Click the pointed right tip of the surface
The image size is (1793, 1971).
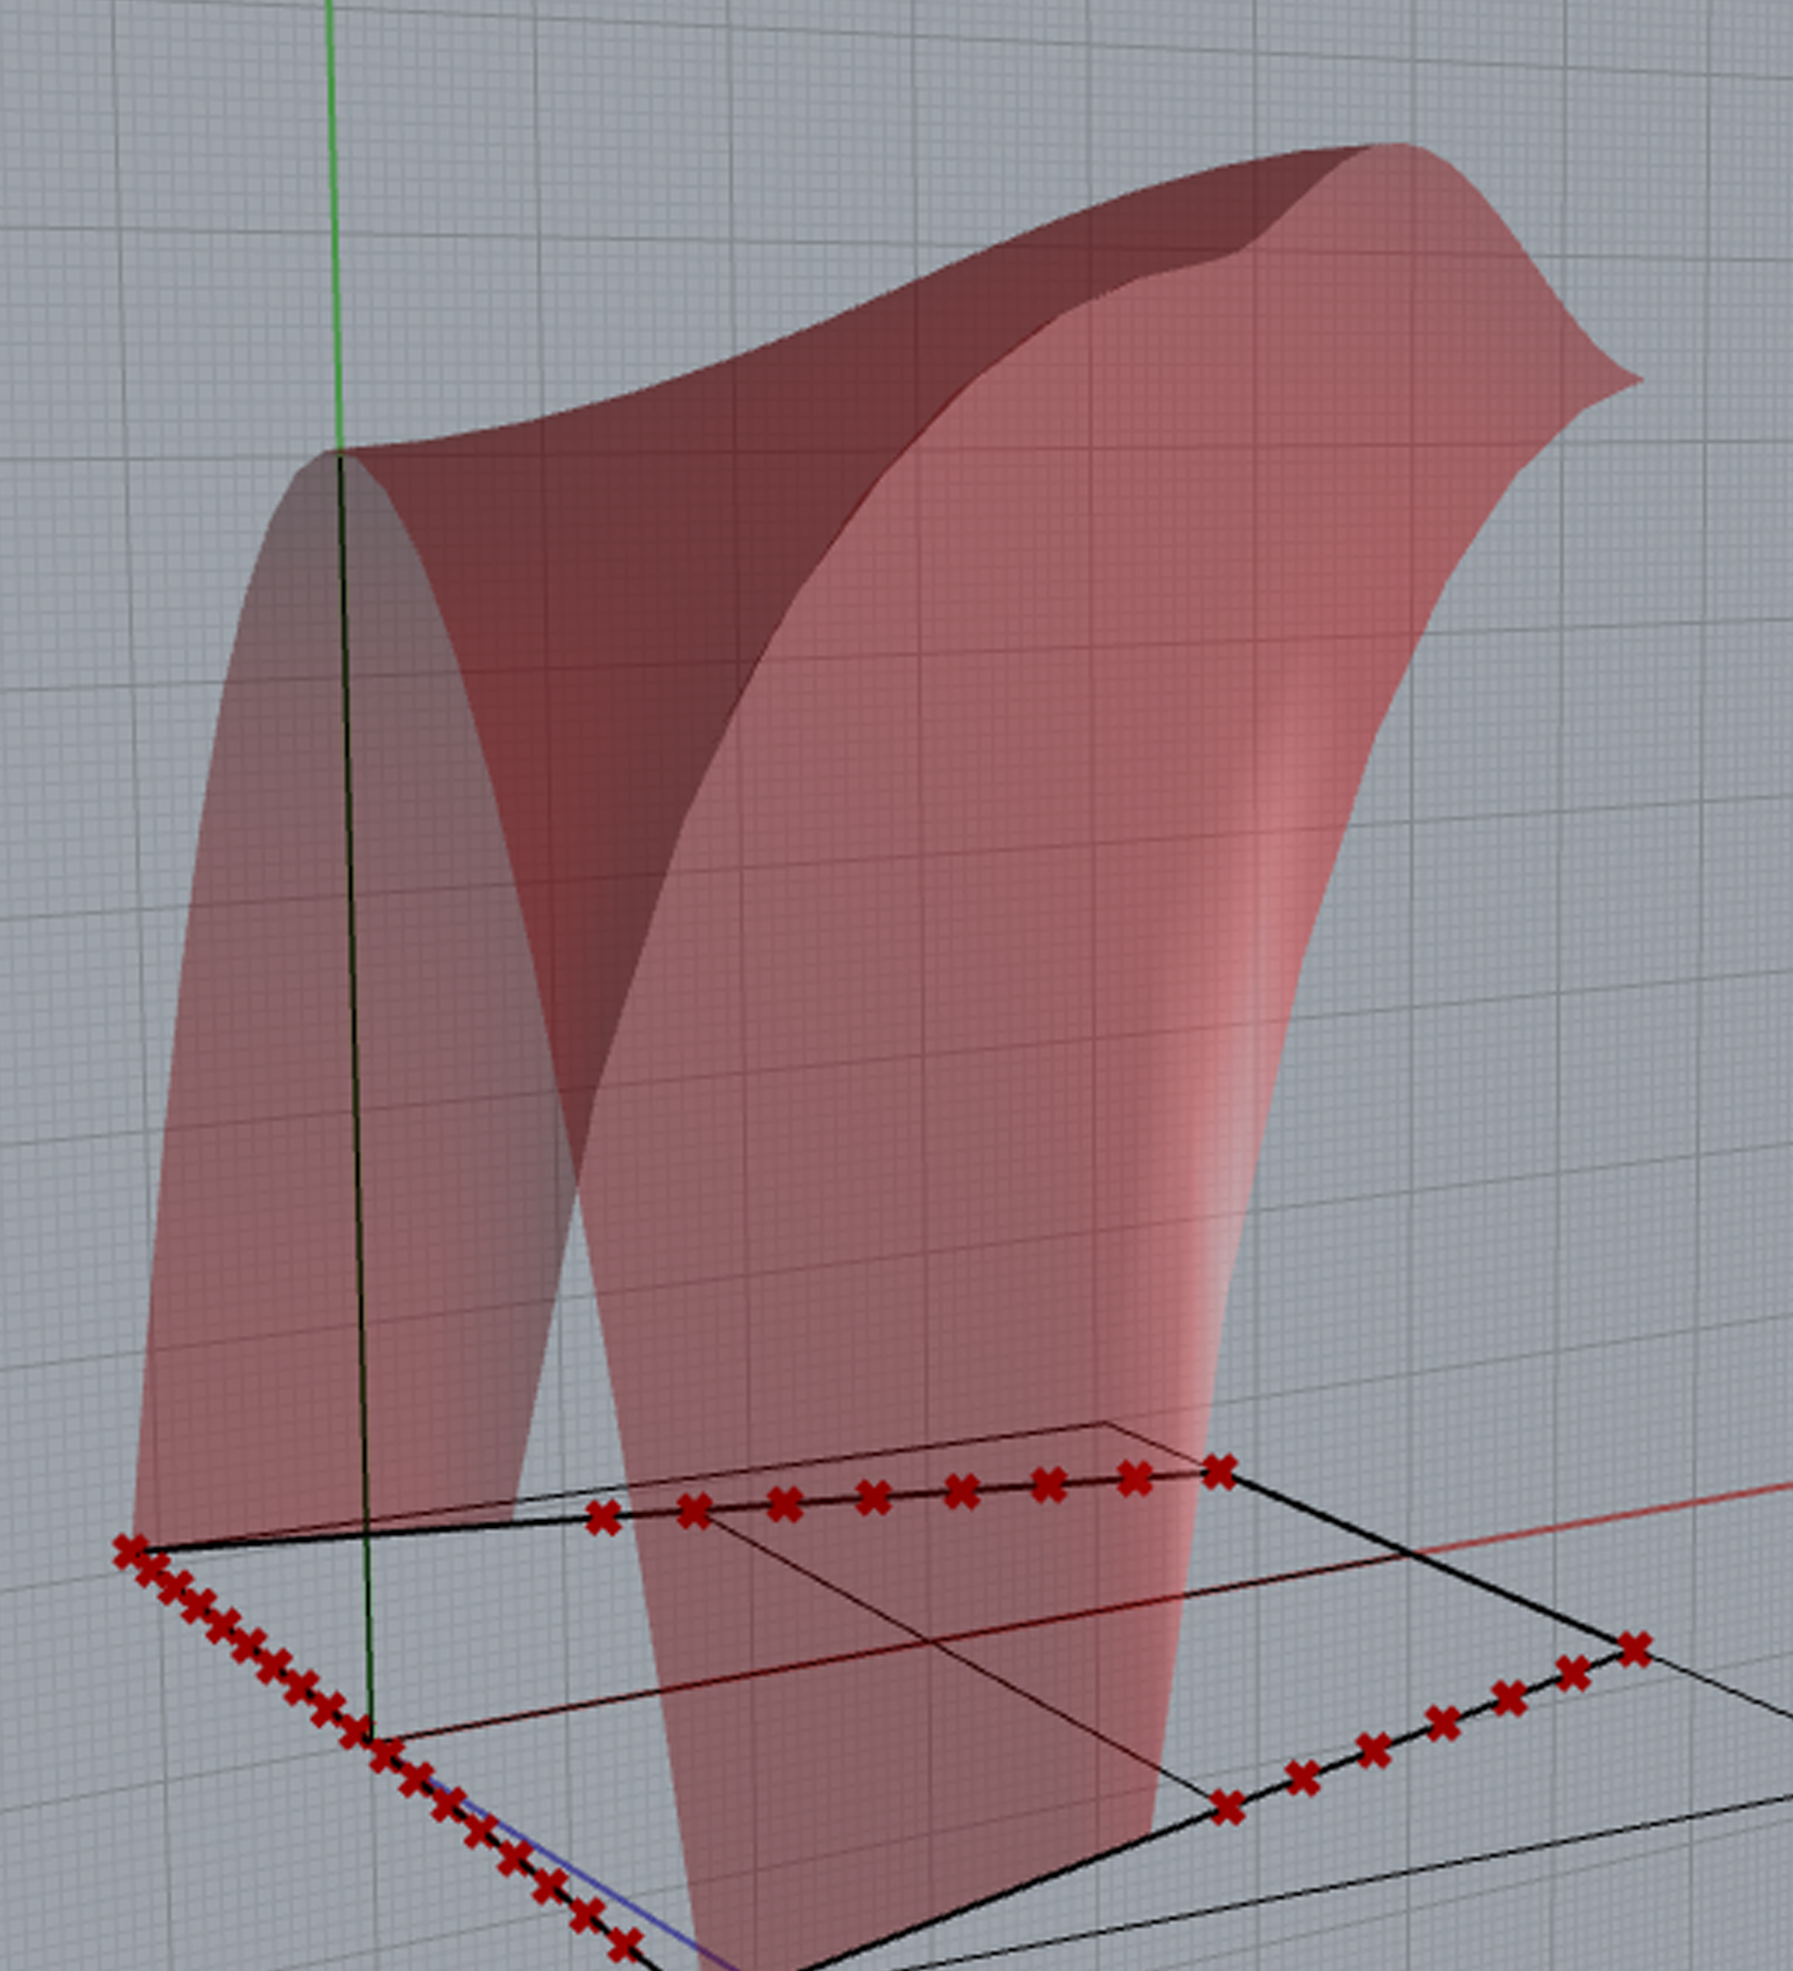(x=1633, y=381)
